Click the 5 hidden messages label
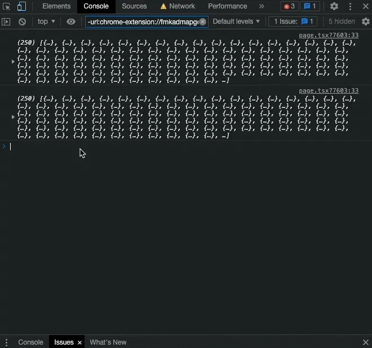This screenshot has height=348, width=372. (342, 21)
